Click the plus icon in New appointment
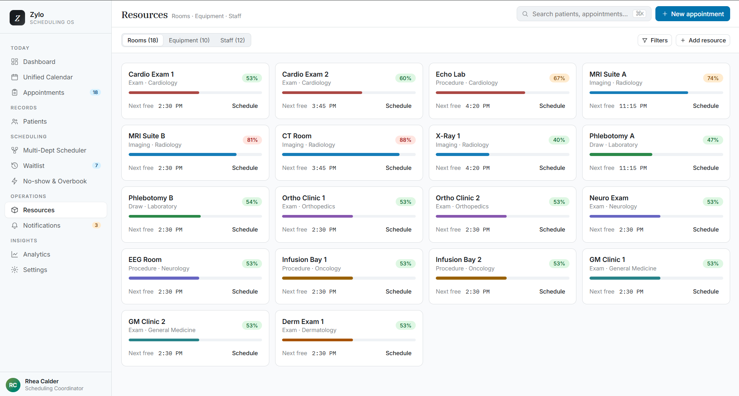This screenshot has width=739, height=396. [665, 14]
